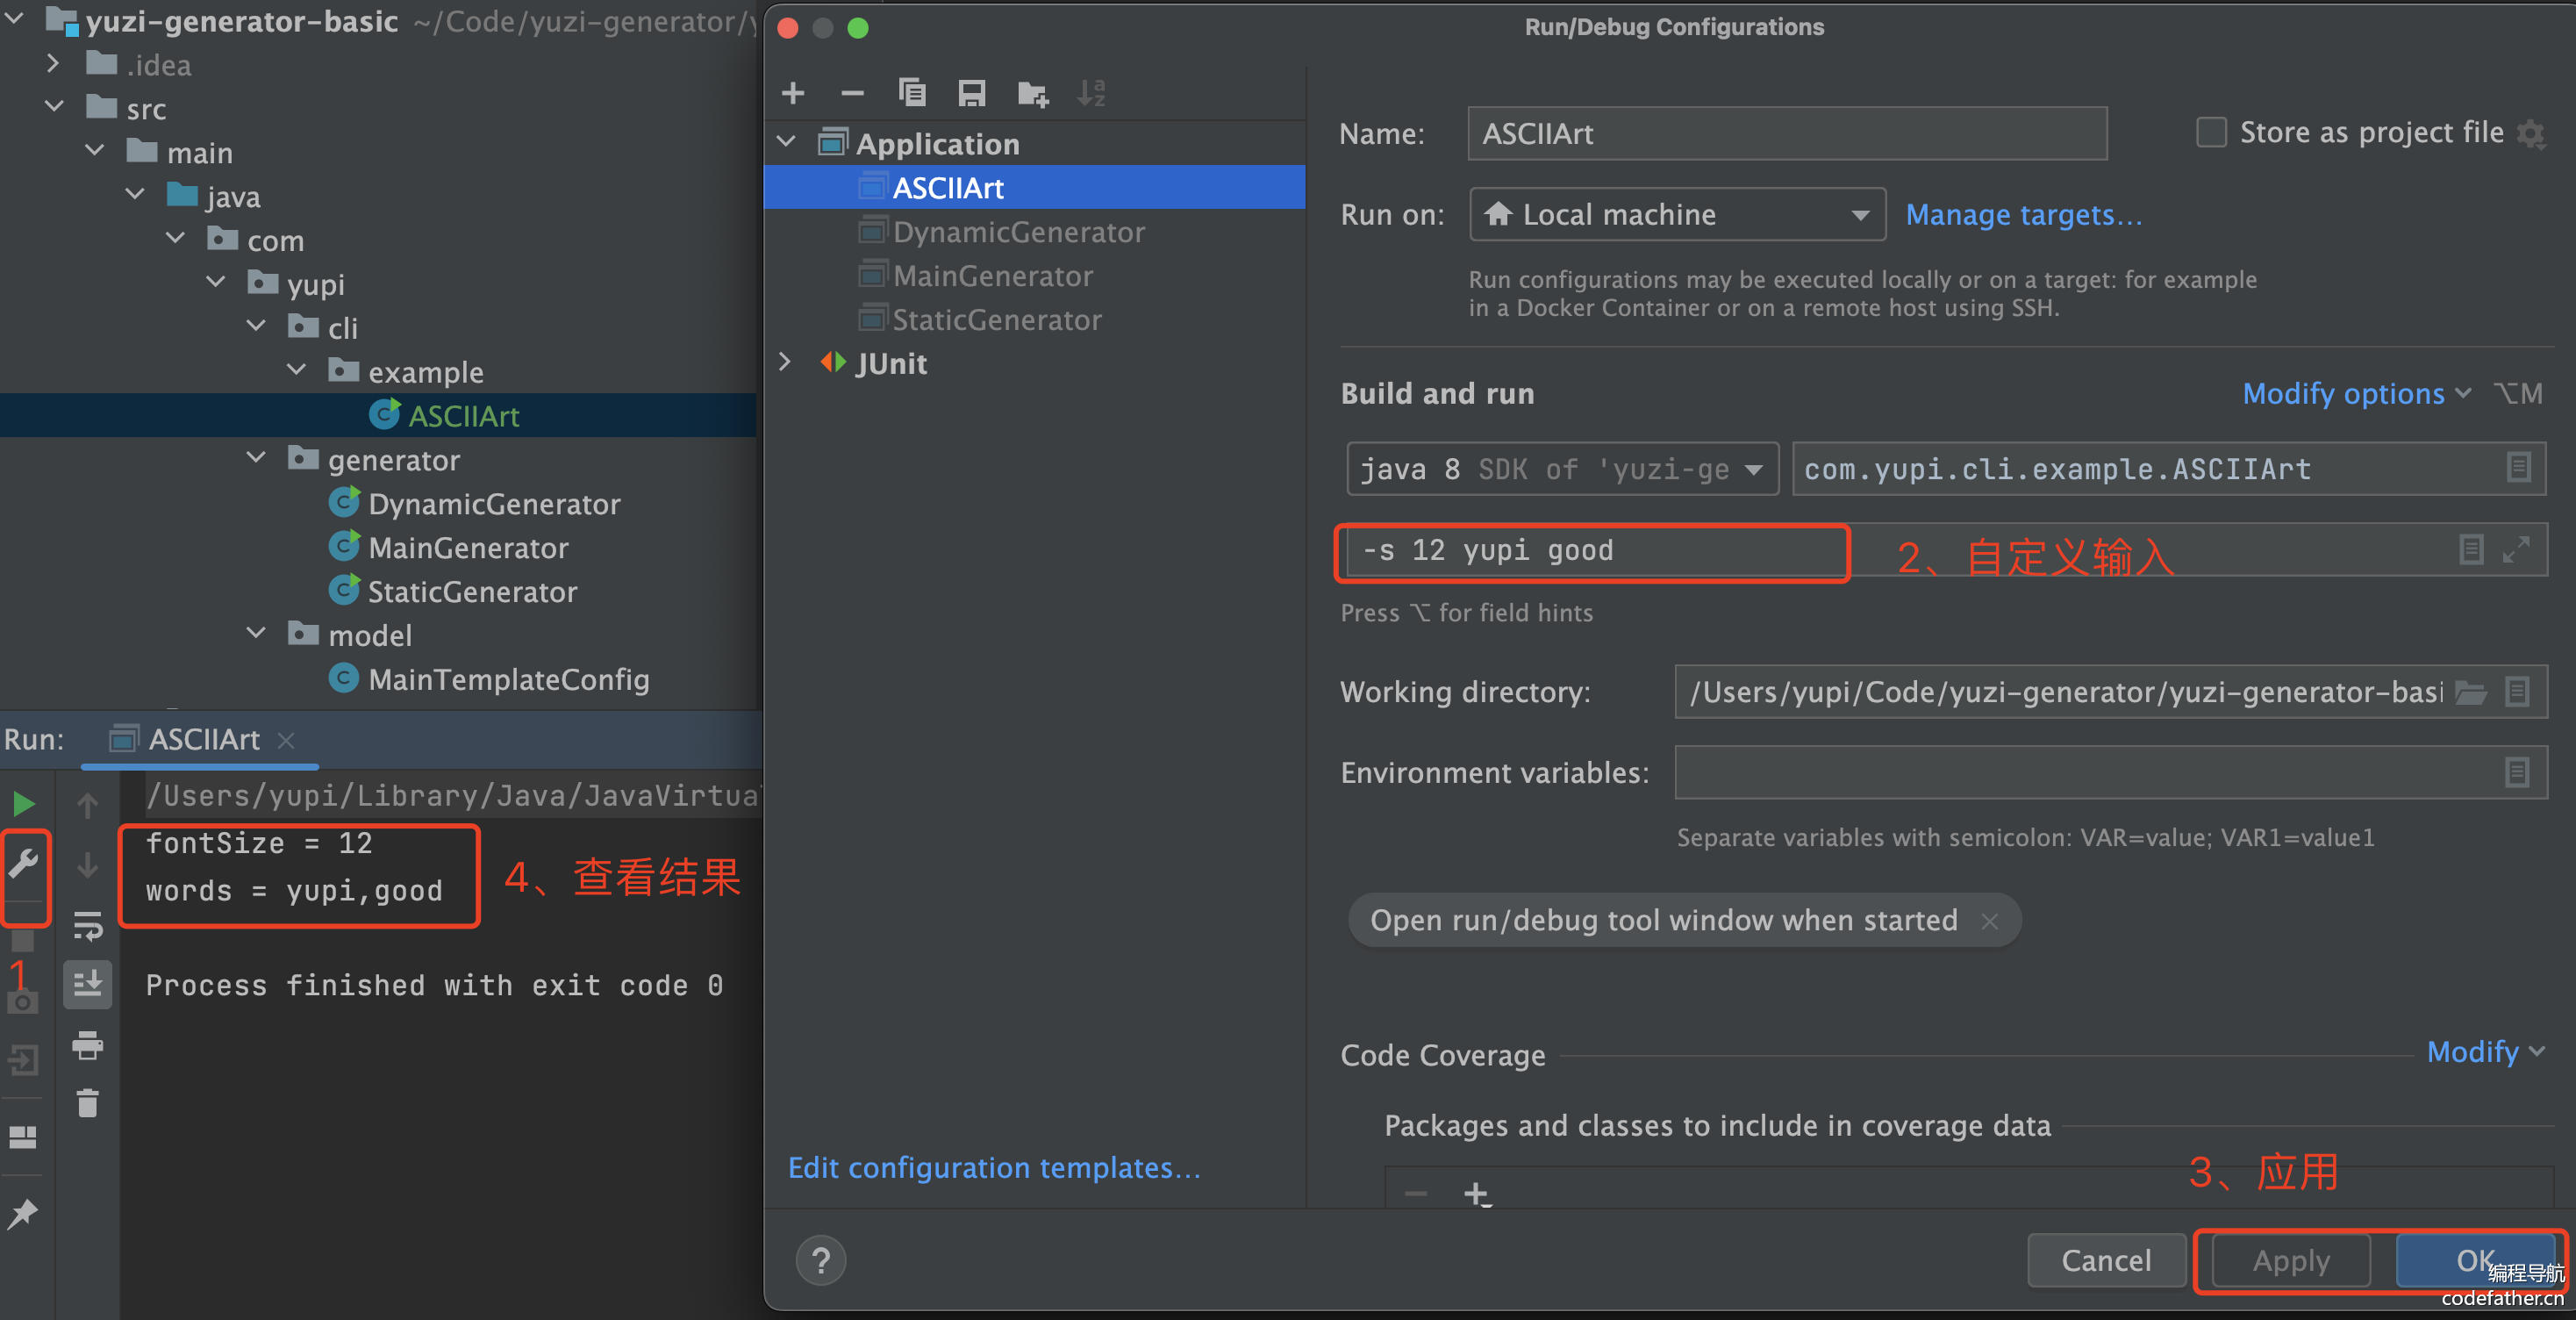Open the Local machine dropdown
Screen dimensions: 2576x1320
pyautogui.click(x=1677, y=215)
